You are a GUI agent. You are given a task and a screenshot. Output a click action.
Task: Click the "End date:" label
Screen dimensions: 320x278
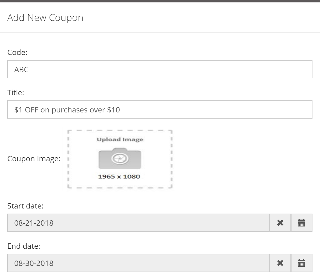point(24,246)
